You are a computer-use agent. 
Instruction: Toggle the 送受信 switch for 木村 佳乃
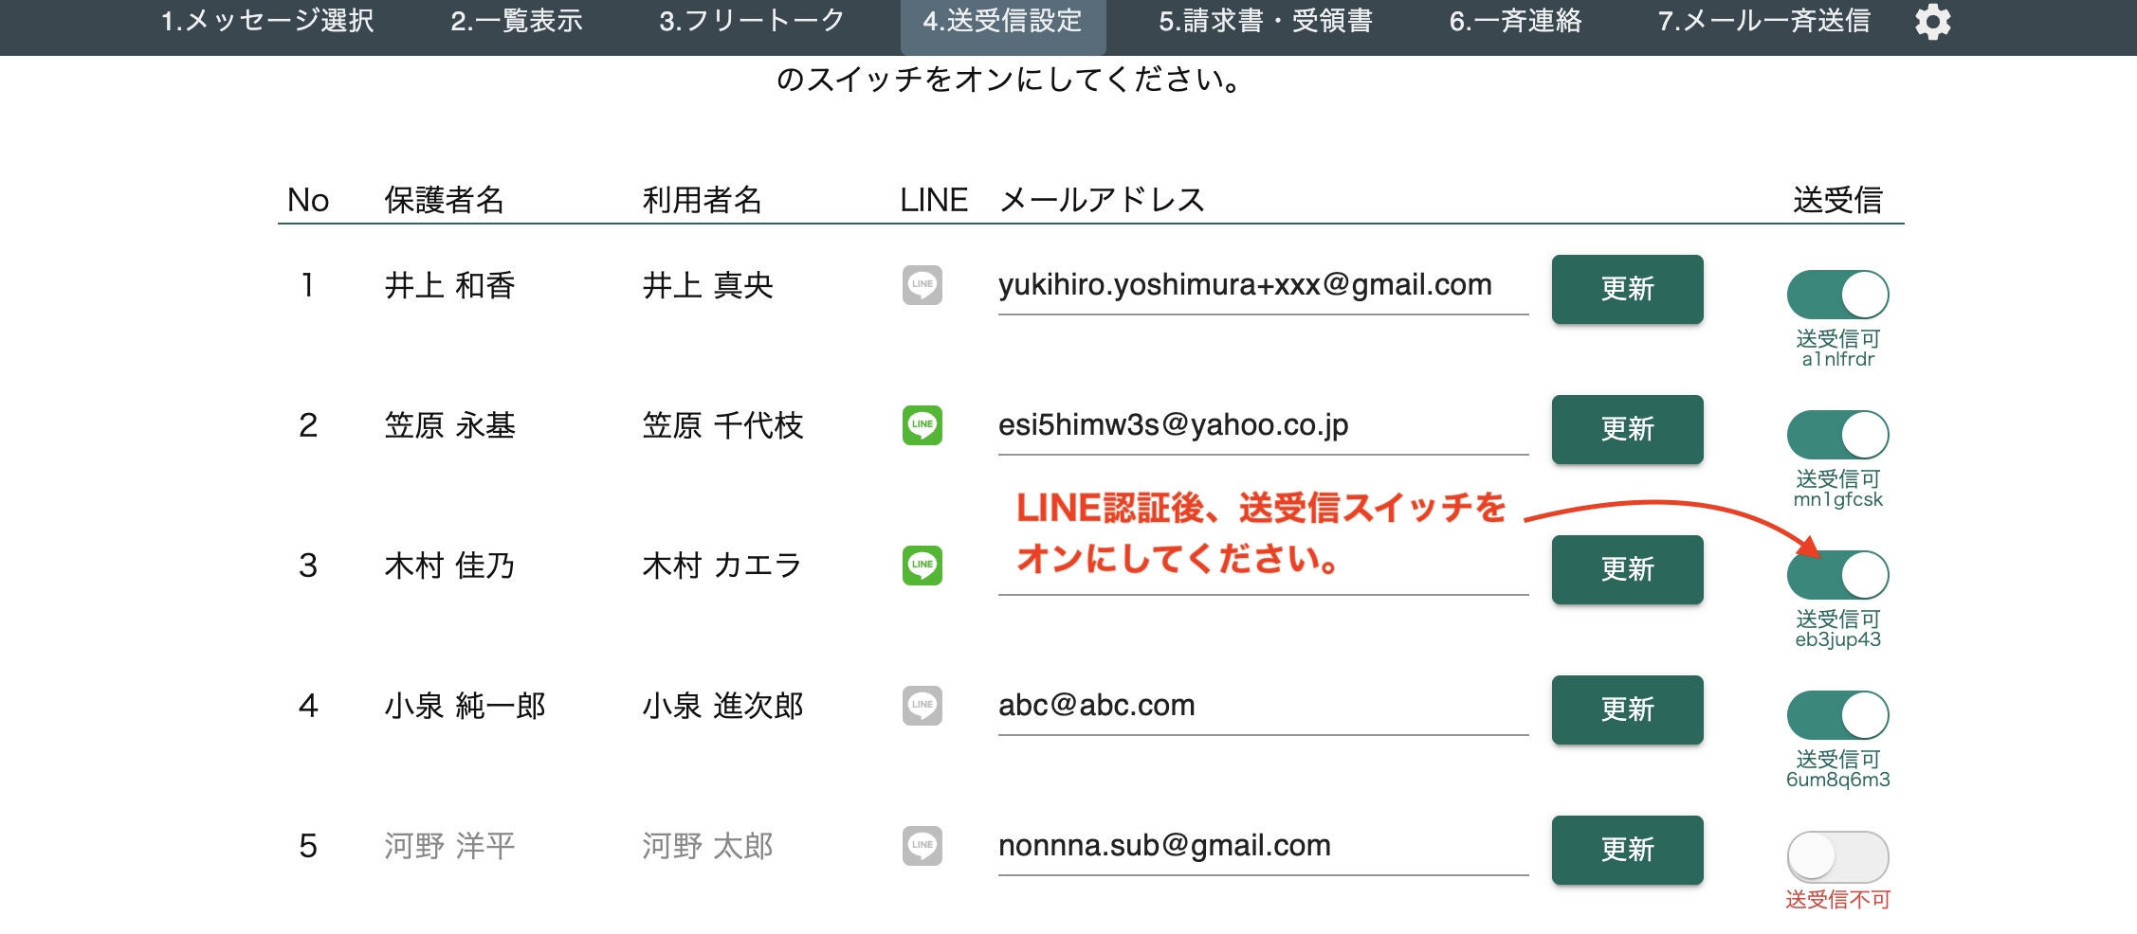1837,575
